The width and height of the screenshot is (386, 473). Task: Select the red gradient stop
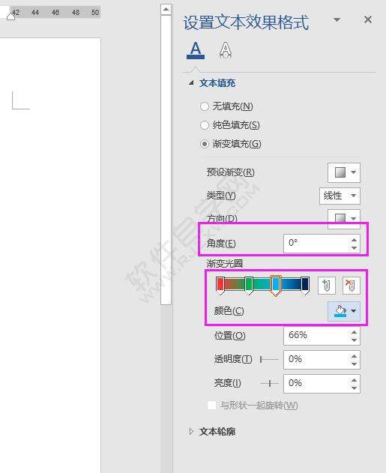[220, 286]
